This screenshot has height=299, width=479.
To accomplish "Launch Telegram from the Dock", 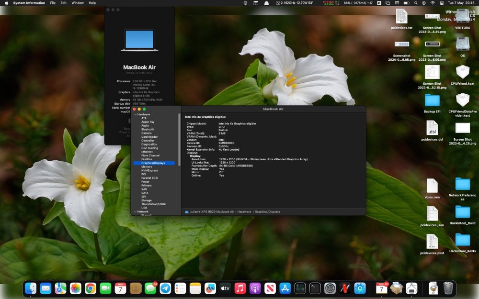I will pyautogui.click(x=165, y=288).
